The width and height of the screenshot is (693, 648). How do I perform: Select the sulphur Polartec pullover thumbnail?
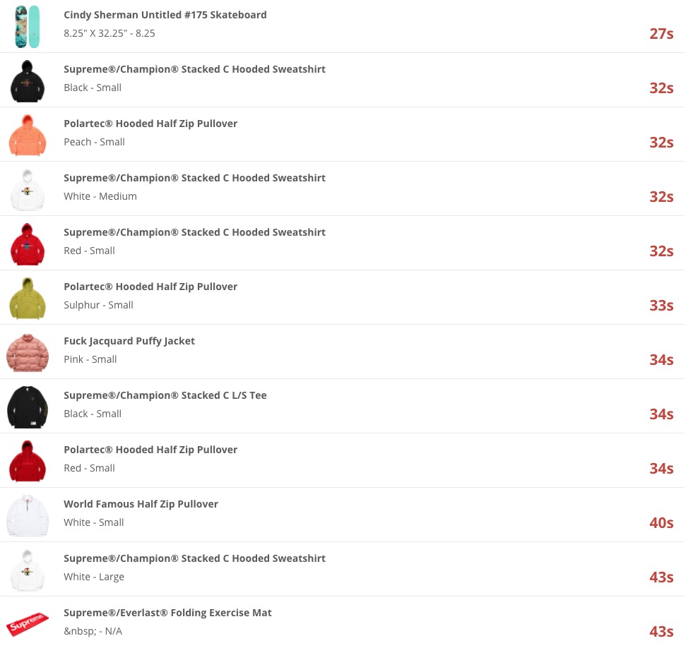pyautogui.click(x=28, y=298)
